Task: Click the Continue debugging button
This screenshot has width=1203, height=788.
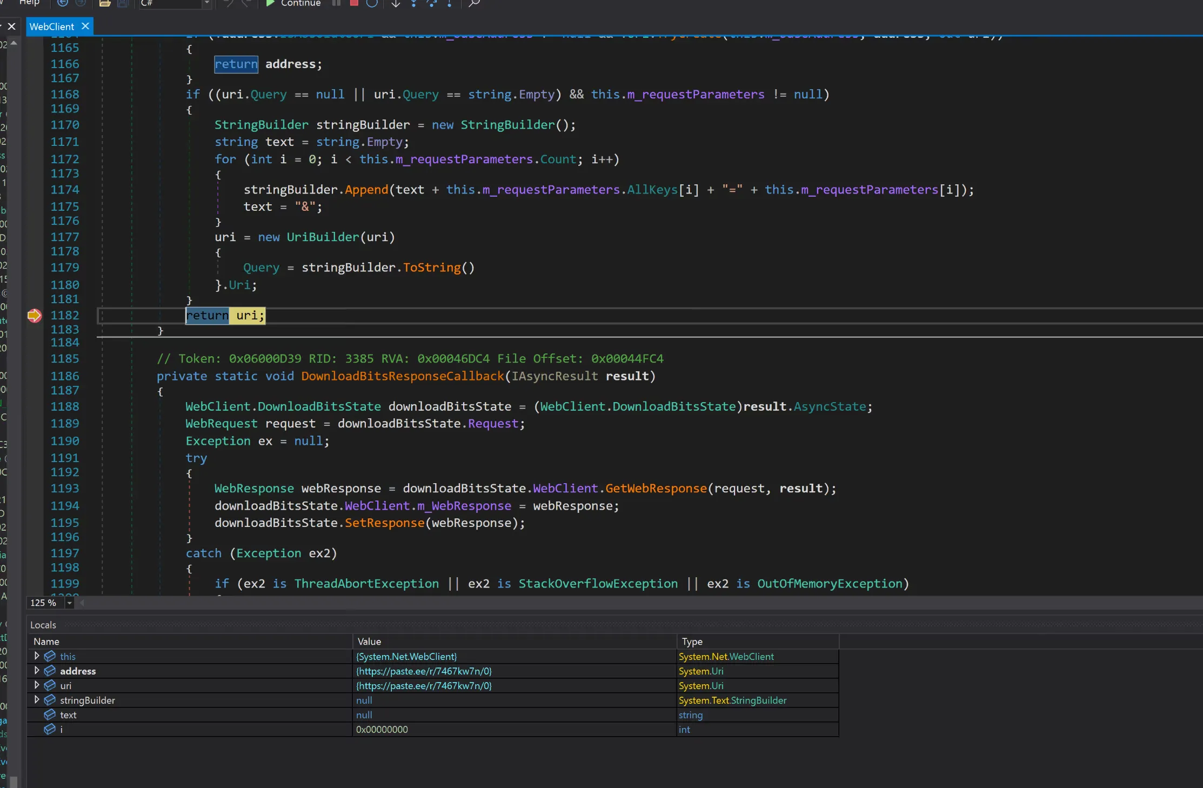Action: pyautogui.click(x=293, y=3)
